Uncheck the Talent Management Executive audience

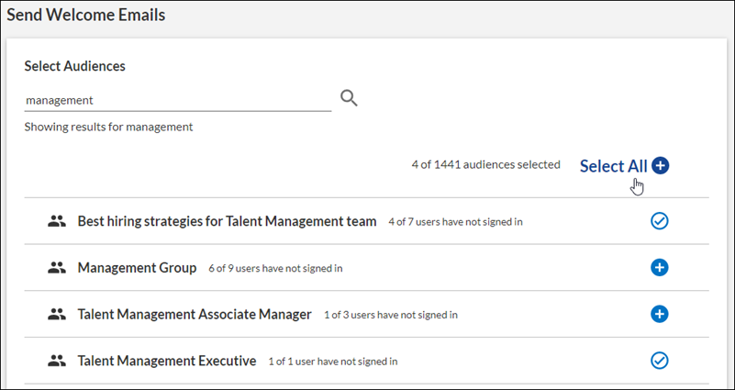coord(659,362)
